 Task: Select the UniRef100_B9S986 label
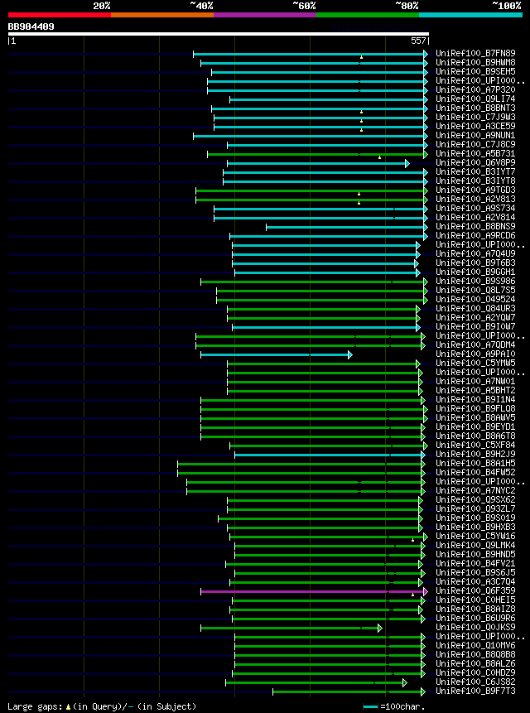coord(475,281)
